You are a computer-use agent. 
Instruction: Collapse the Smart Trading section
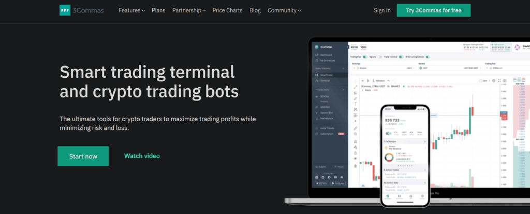pyautogui.click(x=344, y=69)
